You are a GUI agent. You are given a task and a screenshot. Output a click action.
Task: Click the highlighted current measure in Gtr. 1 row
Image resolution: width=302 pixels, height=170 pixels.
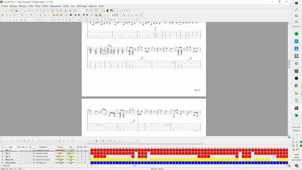coord(249,150)
